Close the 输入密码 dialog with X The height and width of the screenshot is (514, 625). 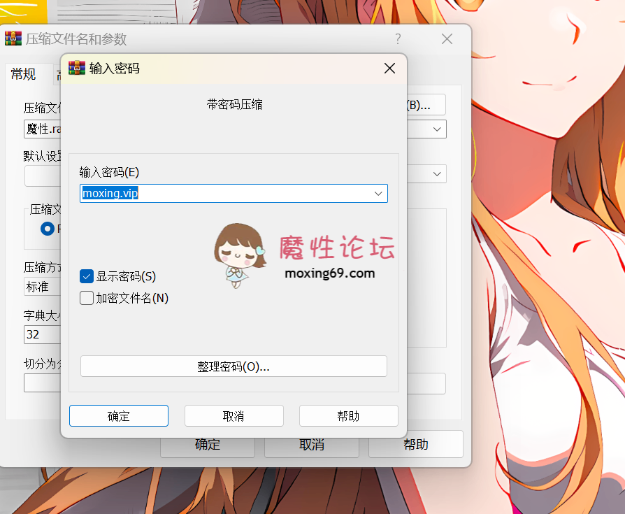(x=389, y=68)
